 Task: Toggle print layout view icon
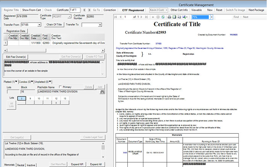(174, 17)
